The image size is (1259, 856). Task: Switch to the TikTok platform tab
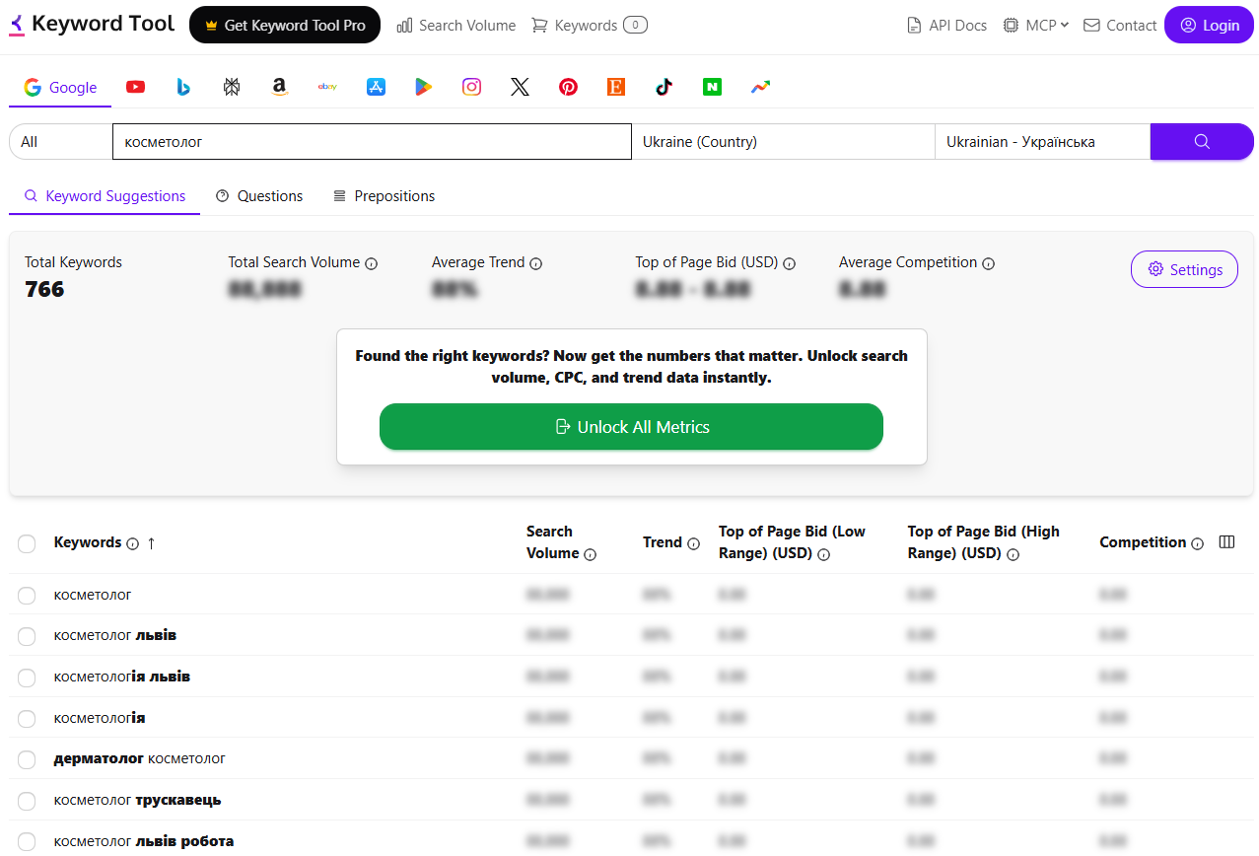[664, 87]
